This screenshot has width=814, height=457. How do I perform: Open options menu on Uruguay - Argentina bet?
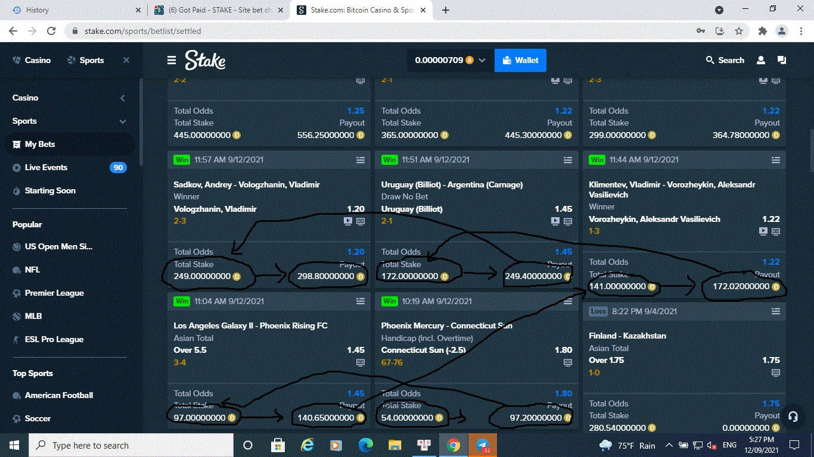point(568,160)
